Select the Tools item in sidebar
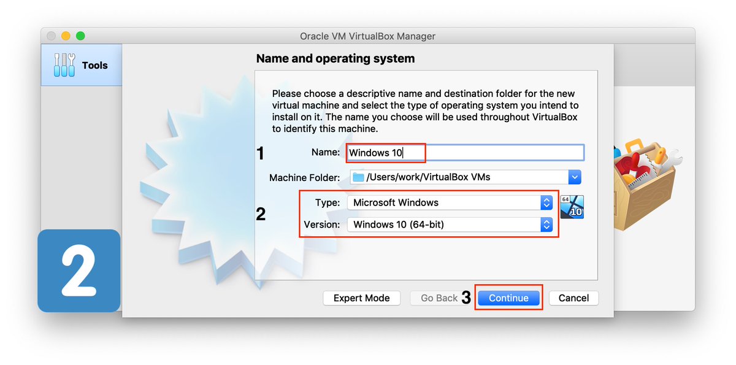736x365 pixels. 81,65
